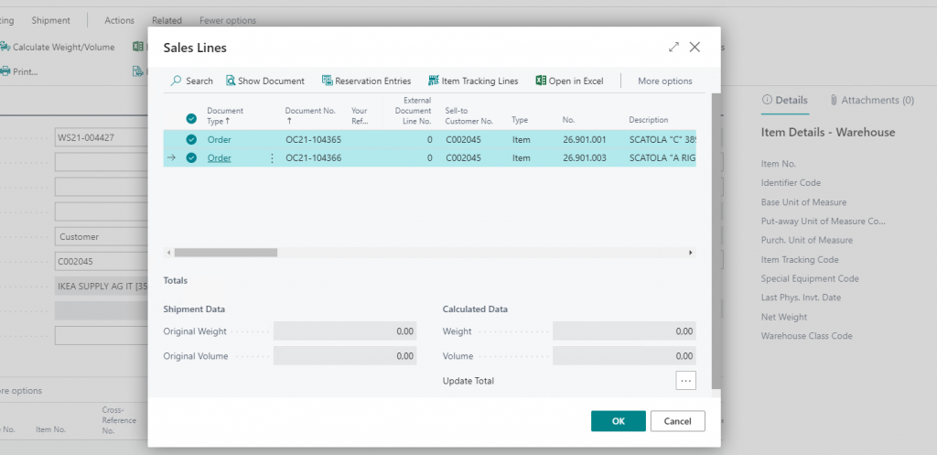Click the Update Total ellipsis button
The height and width of the screenshot is (455, 937).
pos(685,380)
